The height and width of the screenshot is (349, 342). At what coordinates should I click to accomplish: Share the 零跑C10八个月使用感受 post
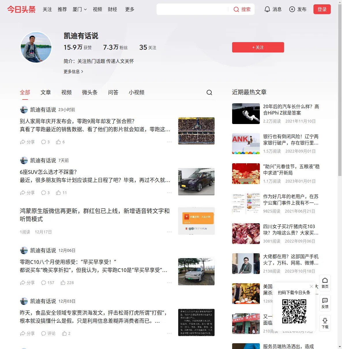27,283
